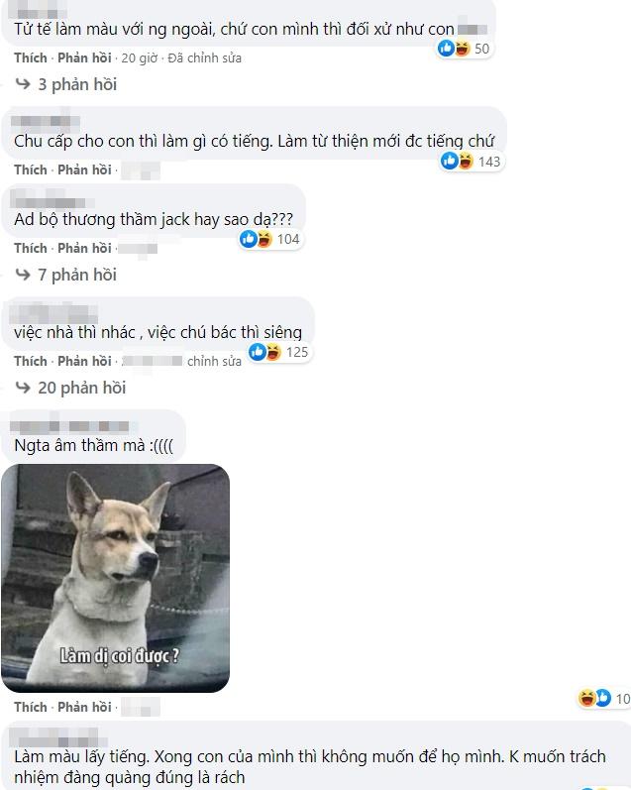
Task: Click reply arrow icon beside '20 phản hồi'
Action: tap(23, 387)
